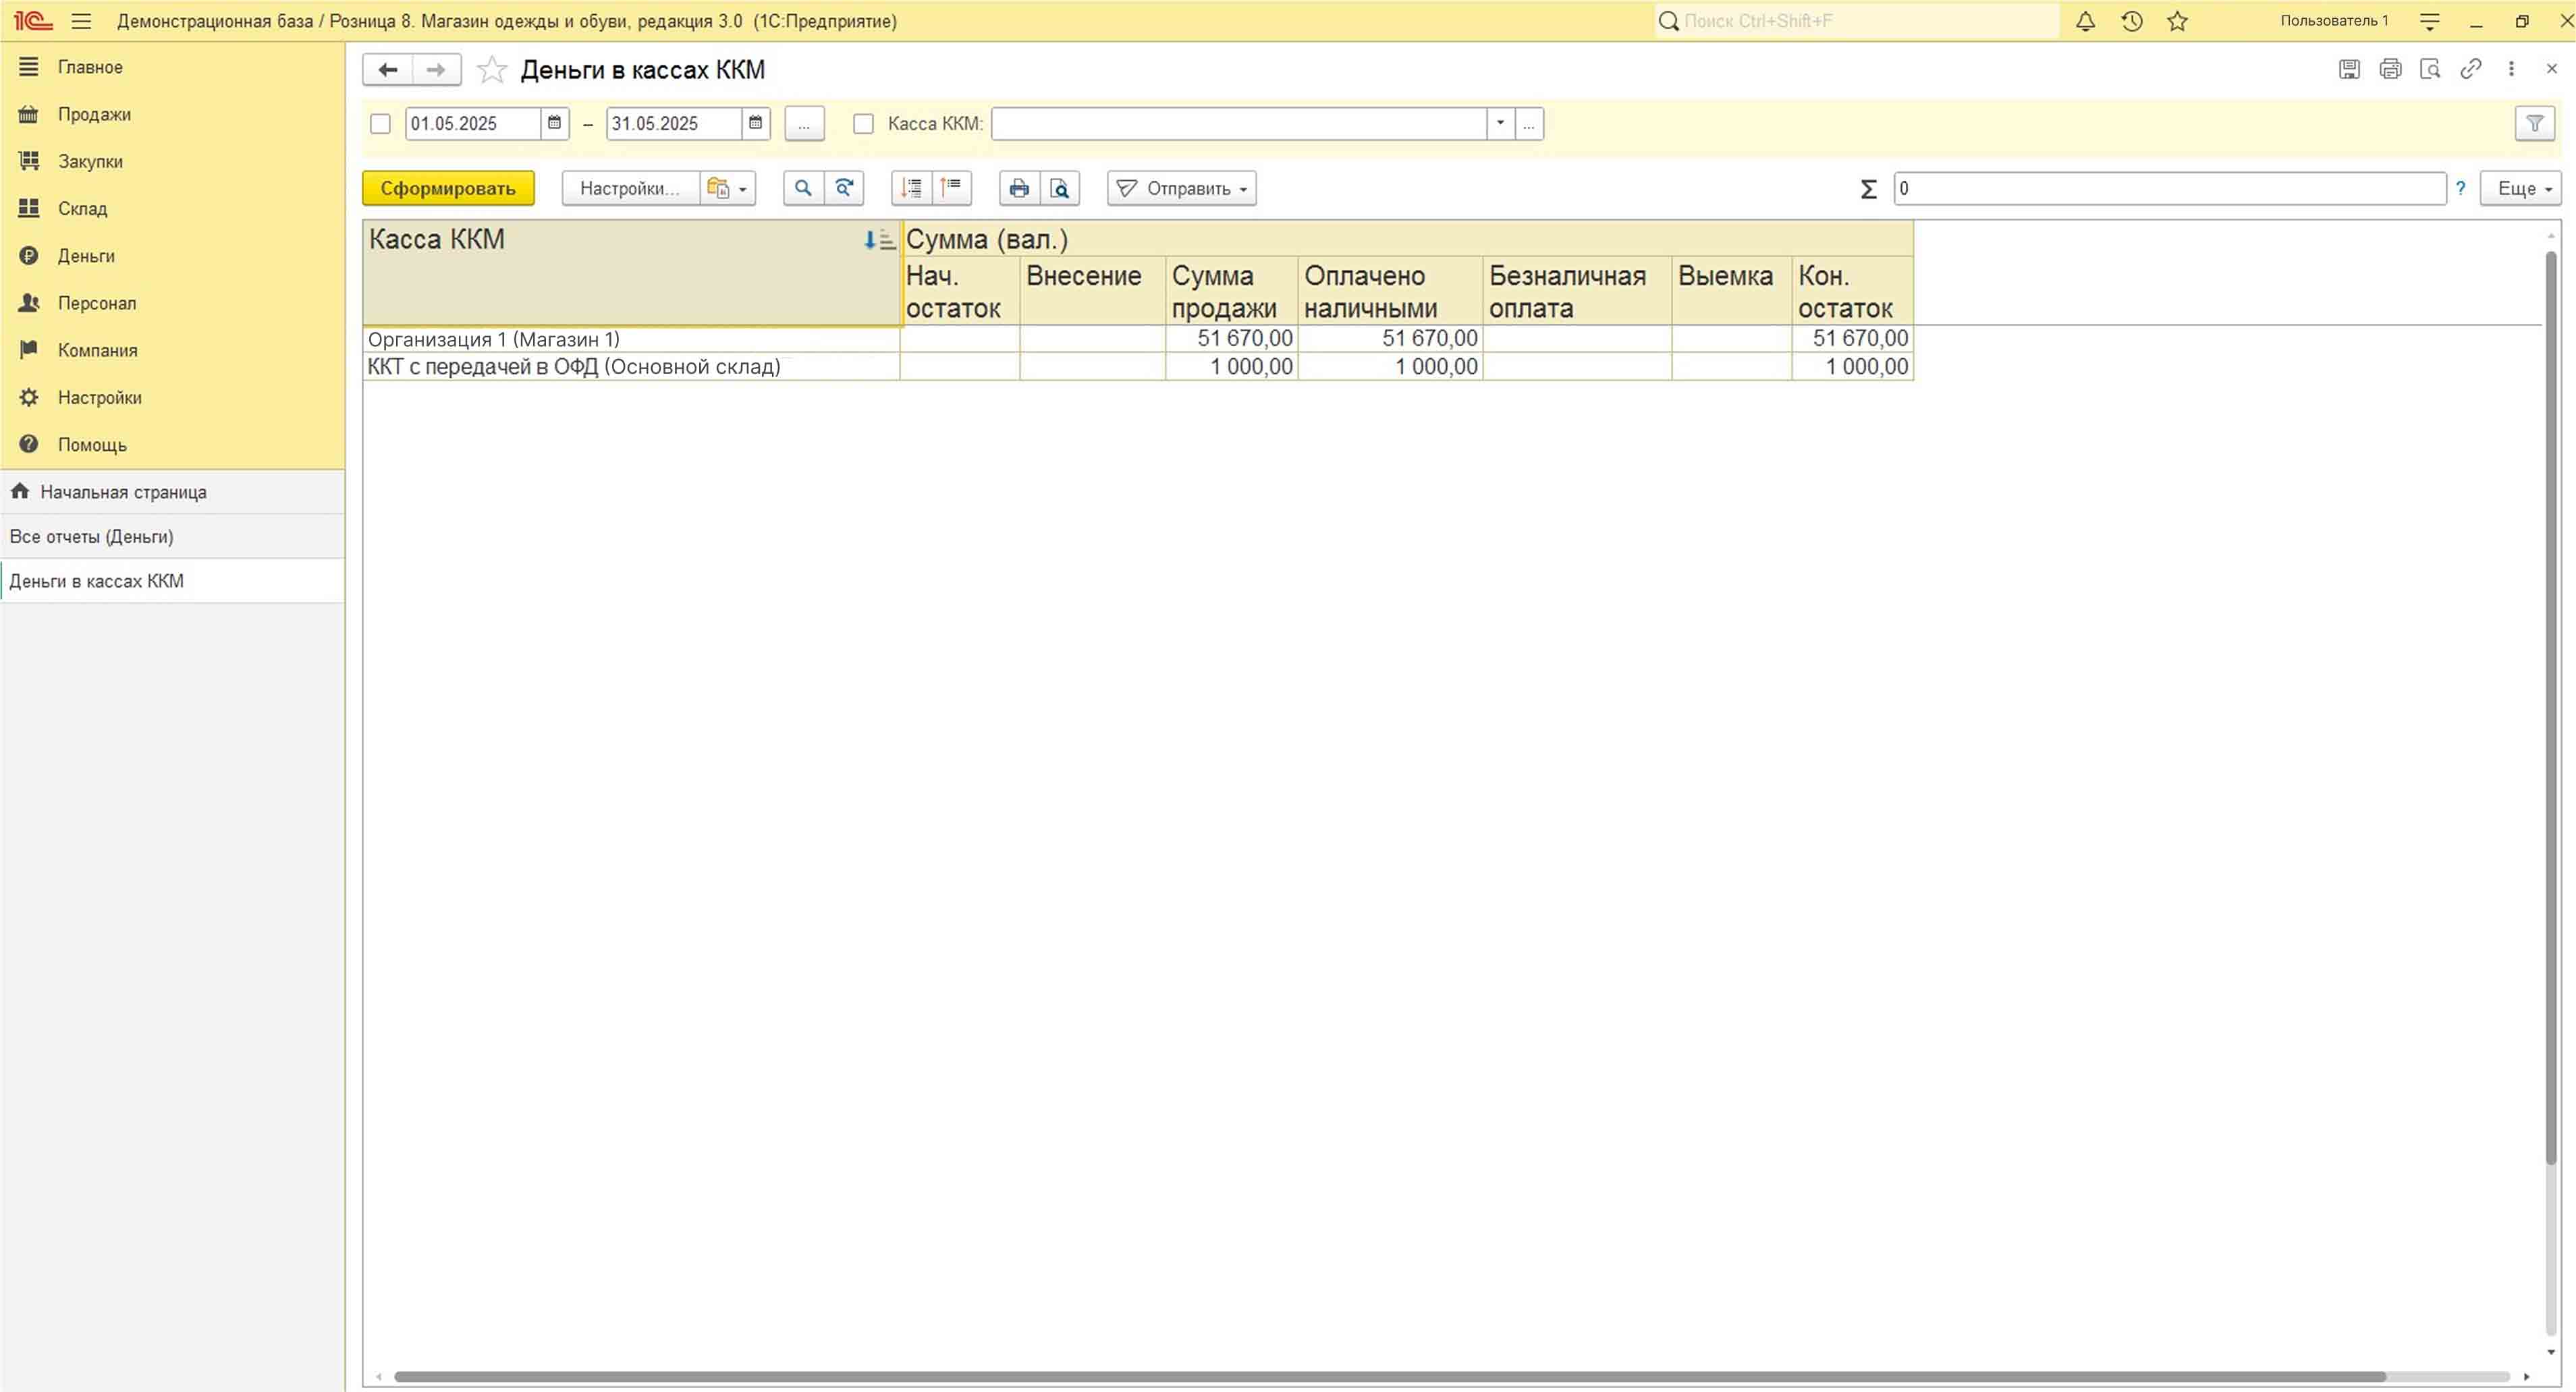Open service settings lines icon near user
This screenshot has height=1392, width=2576.
tap(2429, 21)
